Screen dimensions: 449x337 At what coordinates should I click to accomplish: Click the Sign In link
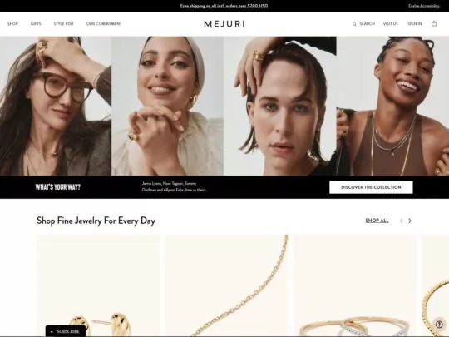coord(415,24)
